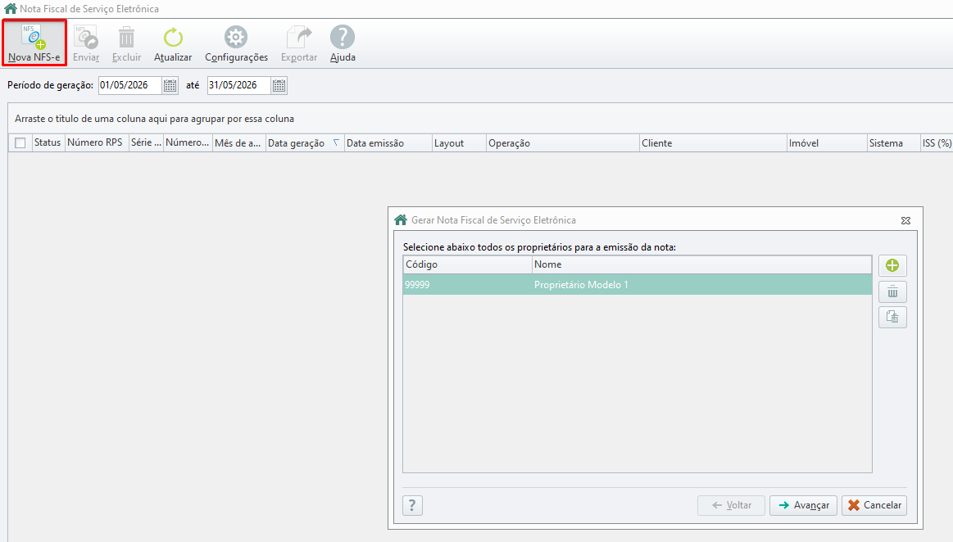Select the Proprietário Modelo 1 row

pyautogui.click(x=637, y=285)
